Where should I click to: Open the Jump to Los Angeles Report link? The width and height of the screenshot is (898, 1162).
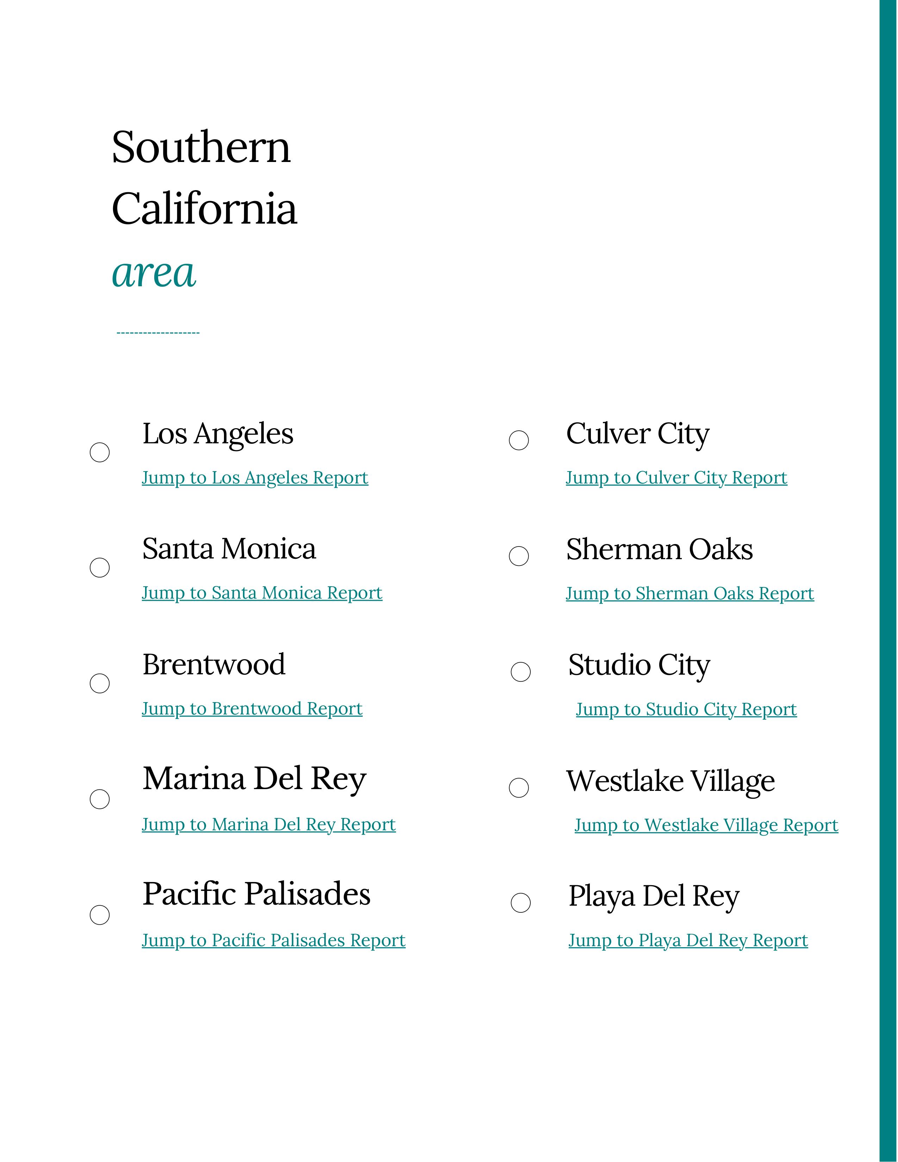(x=255, y=478)
